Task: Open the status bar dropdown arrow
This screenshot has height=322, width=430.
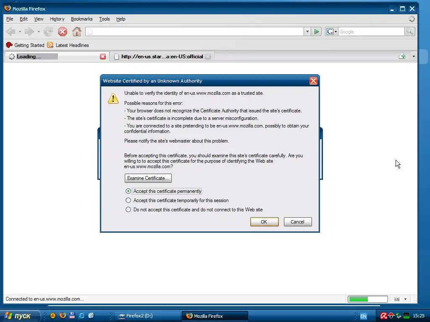Action: tap(405, 299)
